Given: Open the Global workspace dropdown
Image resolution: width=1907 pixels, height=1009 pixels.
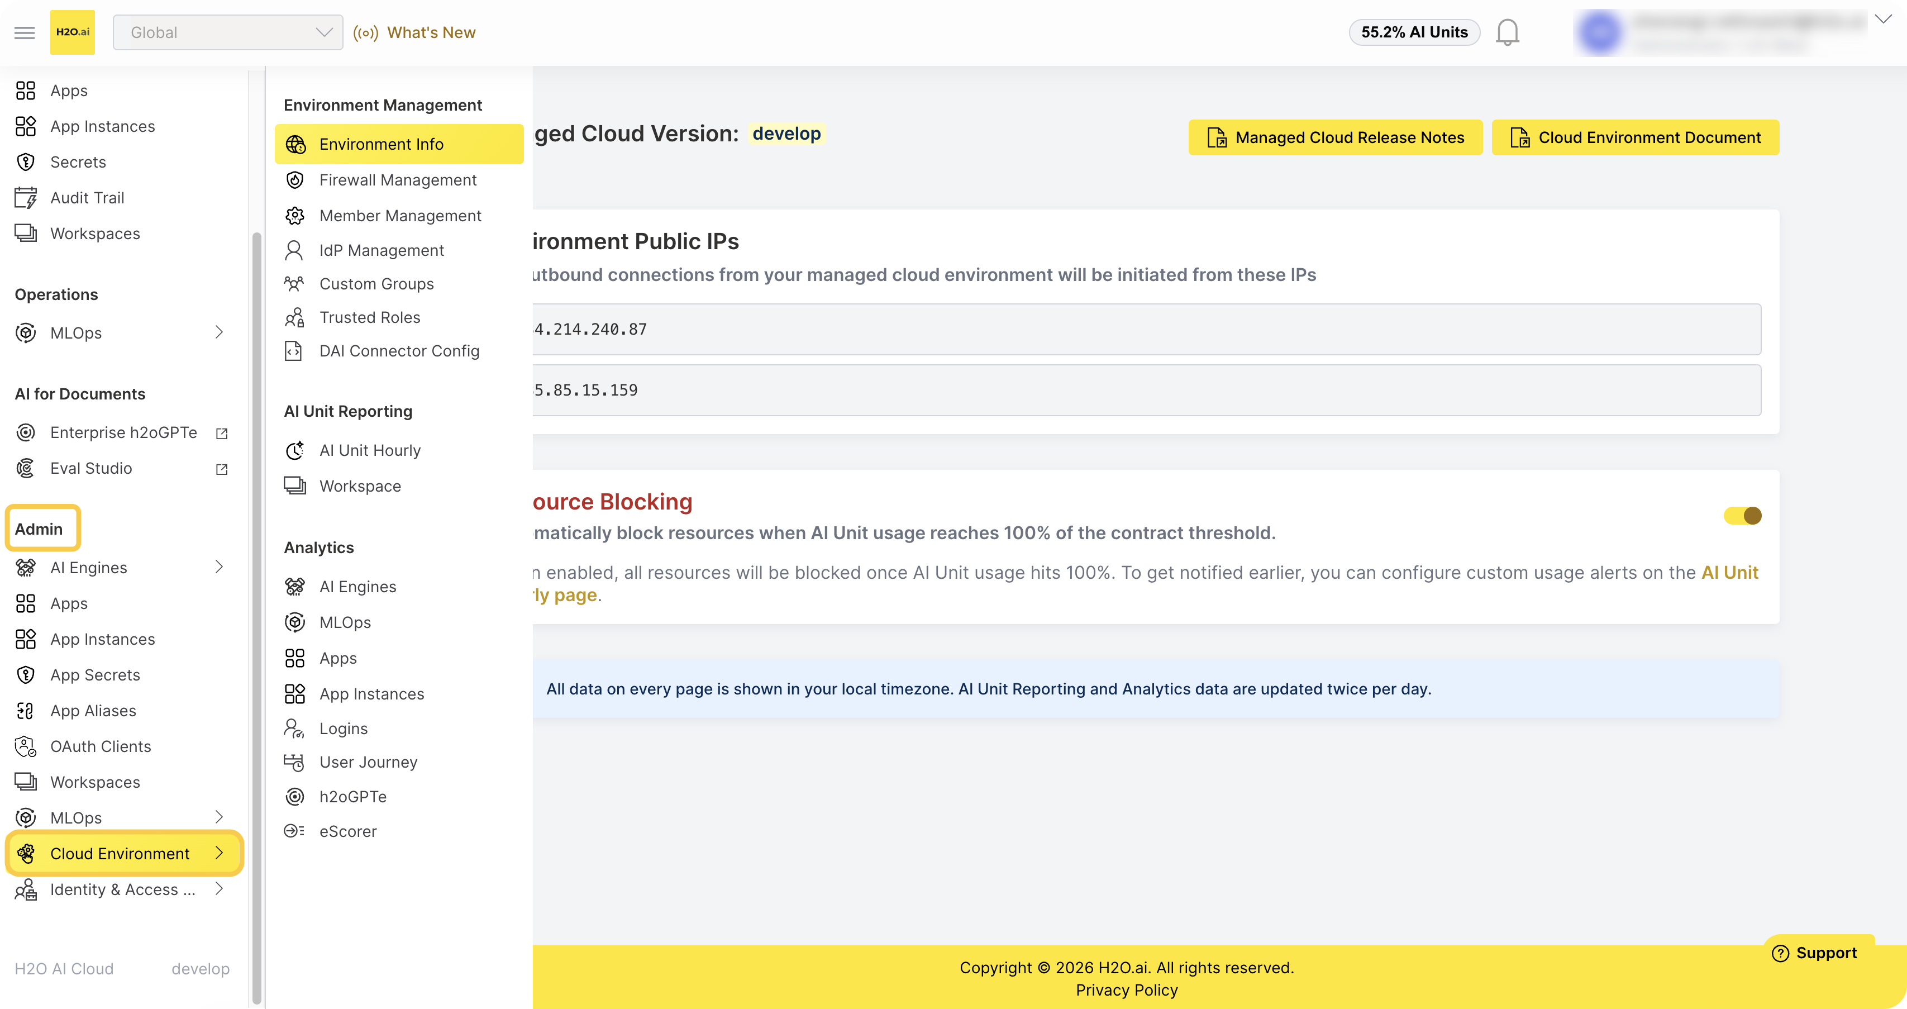Looking at the screenshot, I should (227, 32).
